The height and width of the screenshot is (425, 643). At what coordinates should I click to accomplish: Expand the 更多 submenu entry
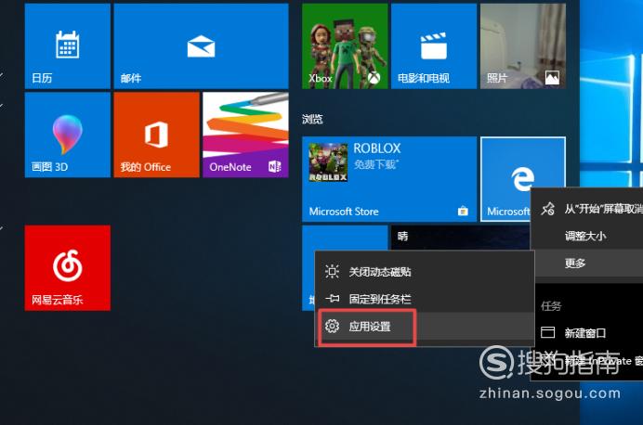coord(587,263)
